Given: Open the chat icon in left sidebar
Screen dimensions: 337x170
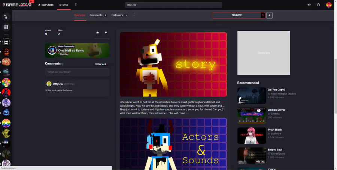Looking at the screenshot, I should (x=6, y=17).
